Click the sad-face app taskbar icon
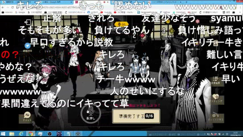Image resolution: width=243 pixels, height=137 pixels. point(78,134)
